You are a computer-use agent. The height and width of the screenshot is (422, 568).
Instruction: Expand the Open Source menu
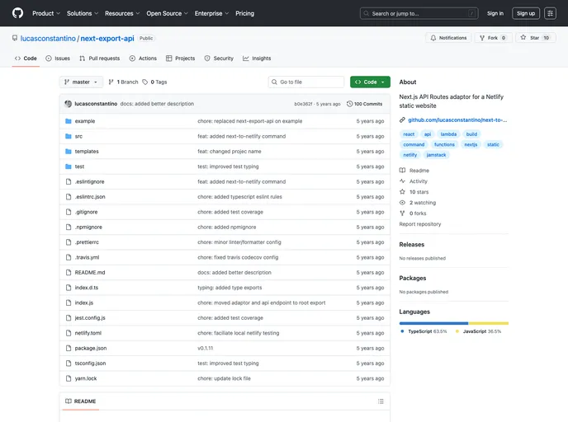pos(167,13)
